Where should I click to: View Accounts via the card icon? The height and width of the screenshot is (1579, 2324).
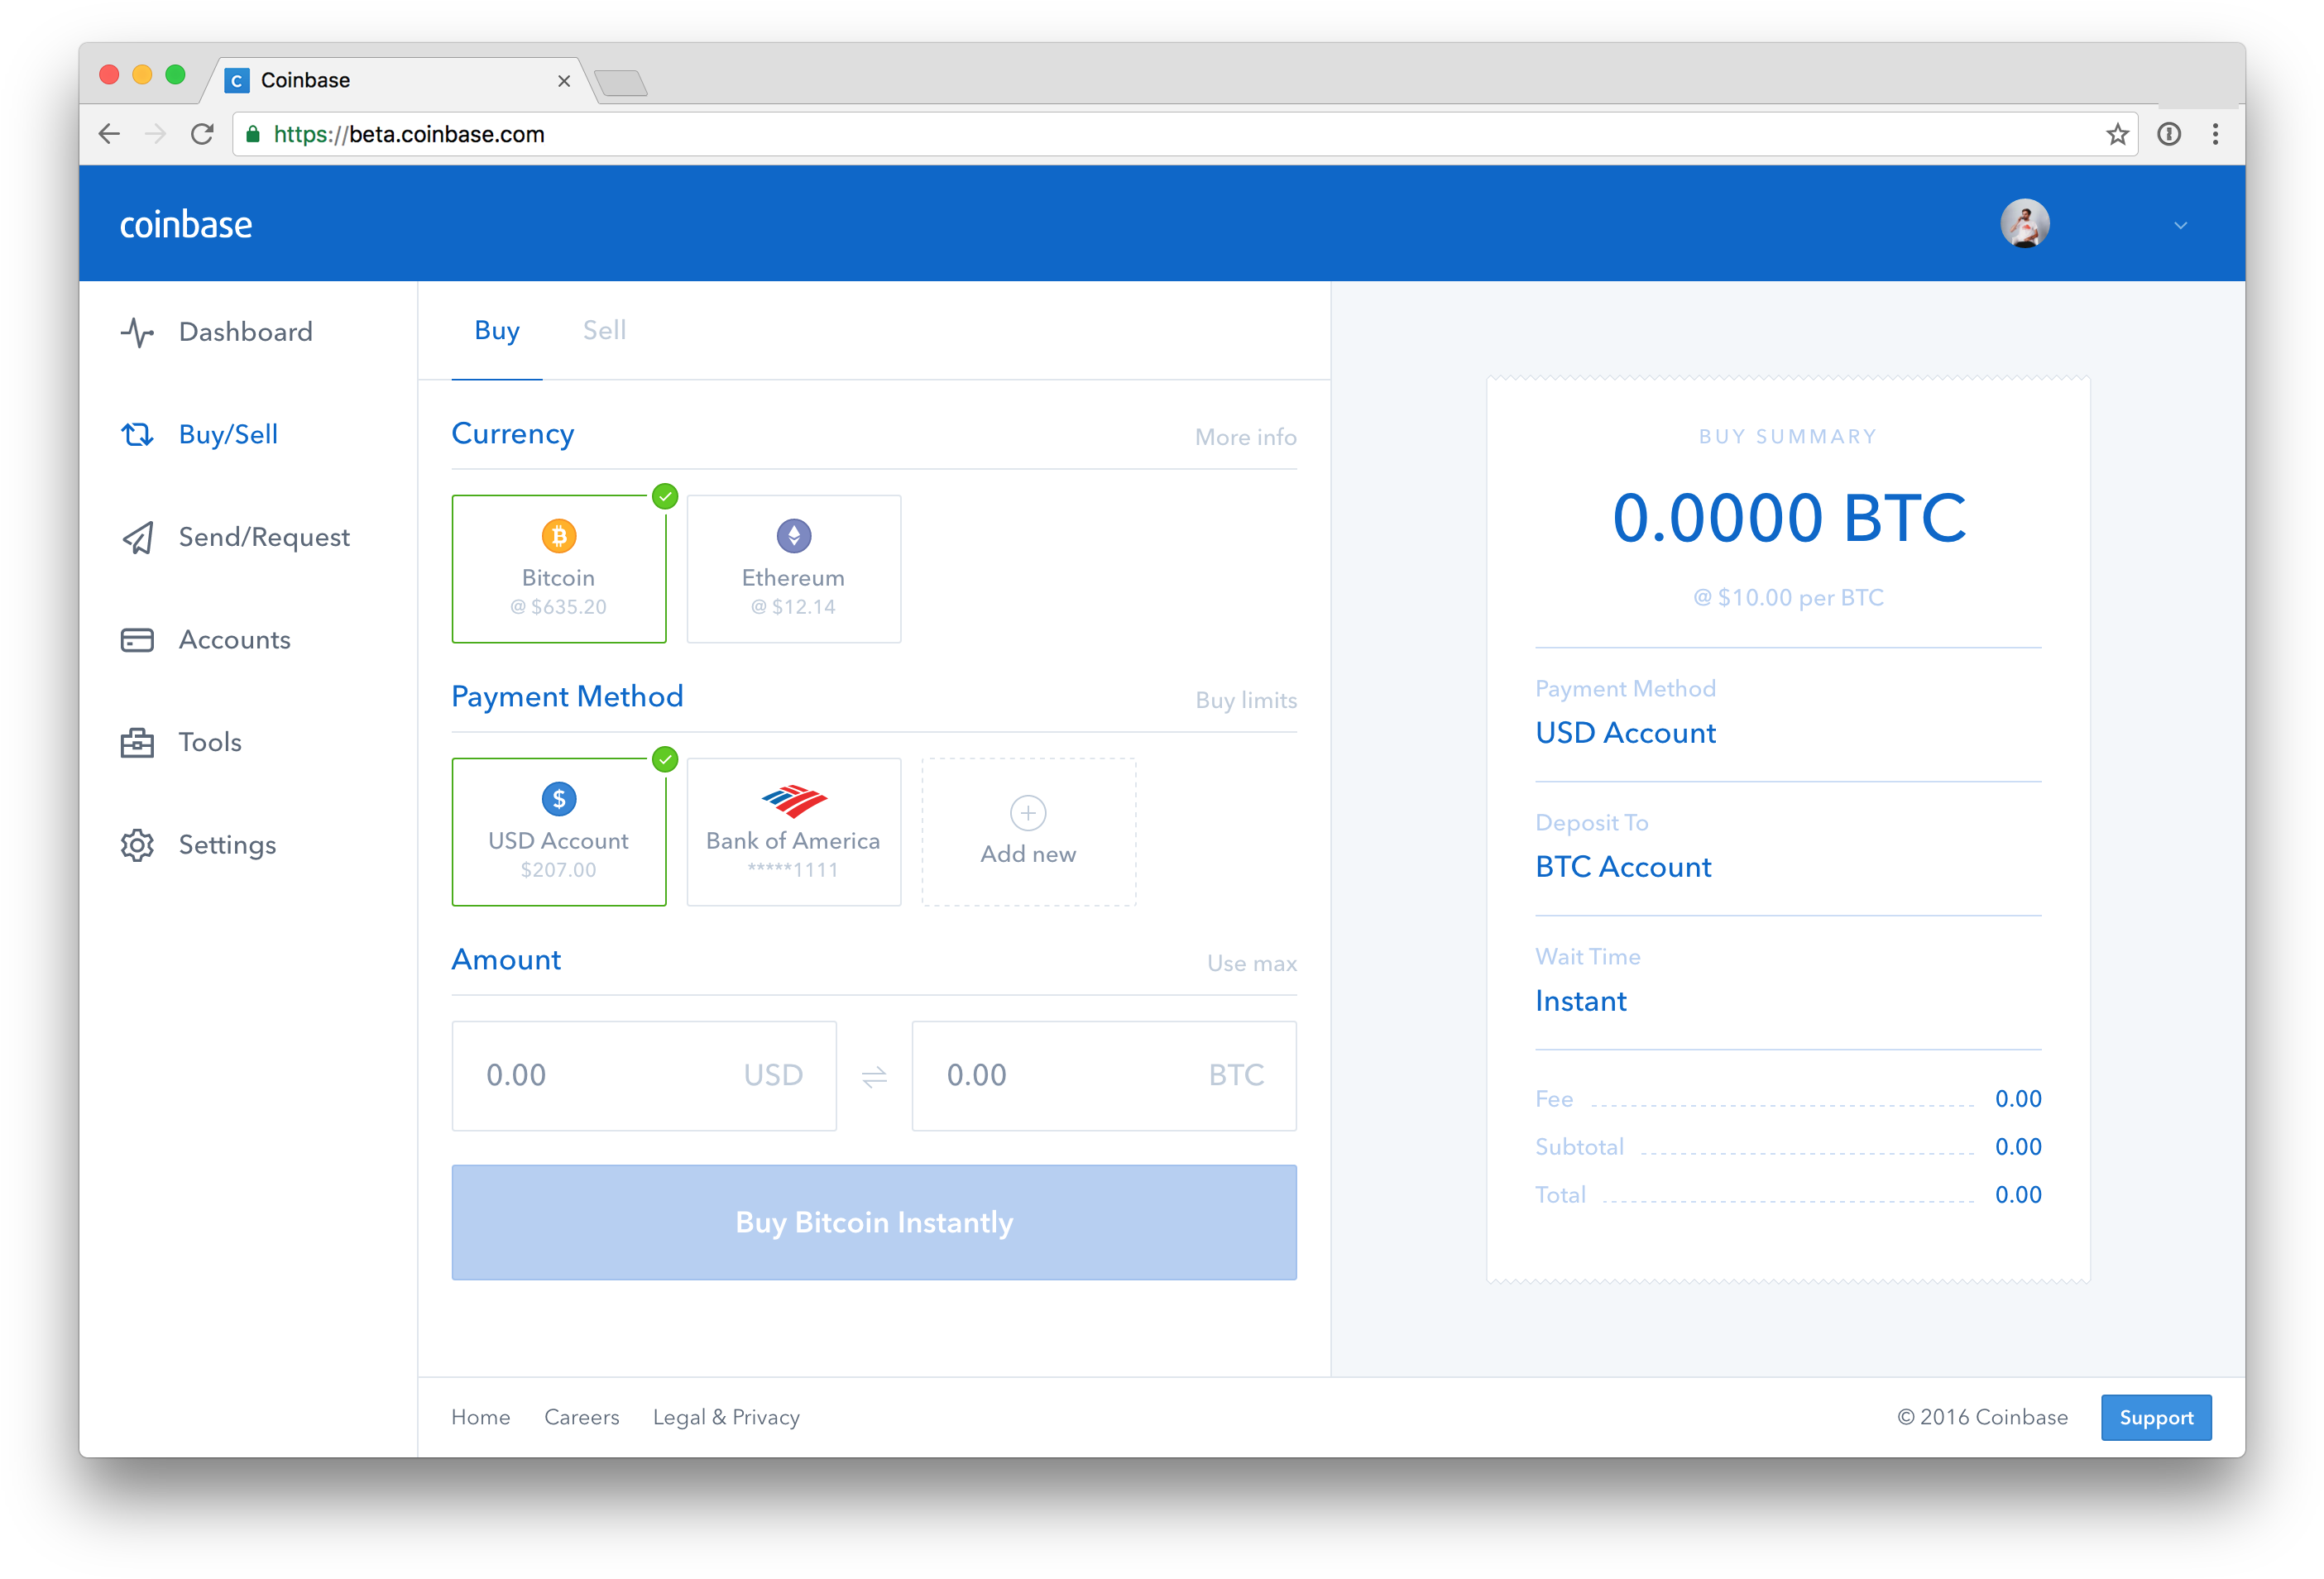(137, 640)
